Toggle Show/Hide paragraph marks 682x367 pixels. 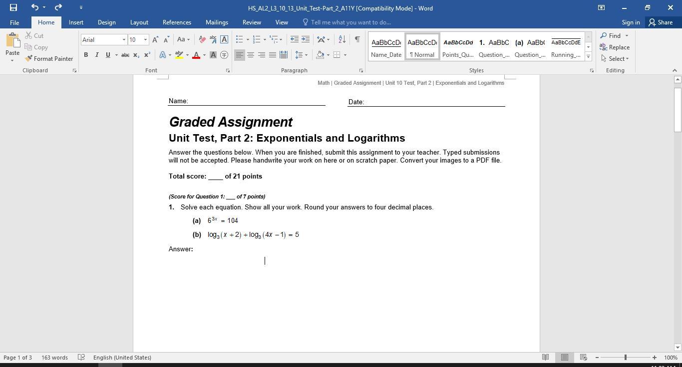pos(357,39)
